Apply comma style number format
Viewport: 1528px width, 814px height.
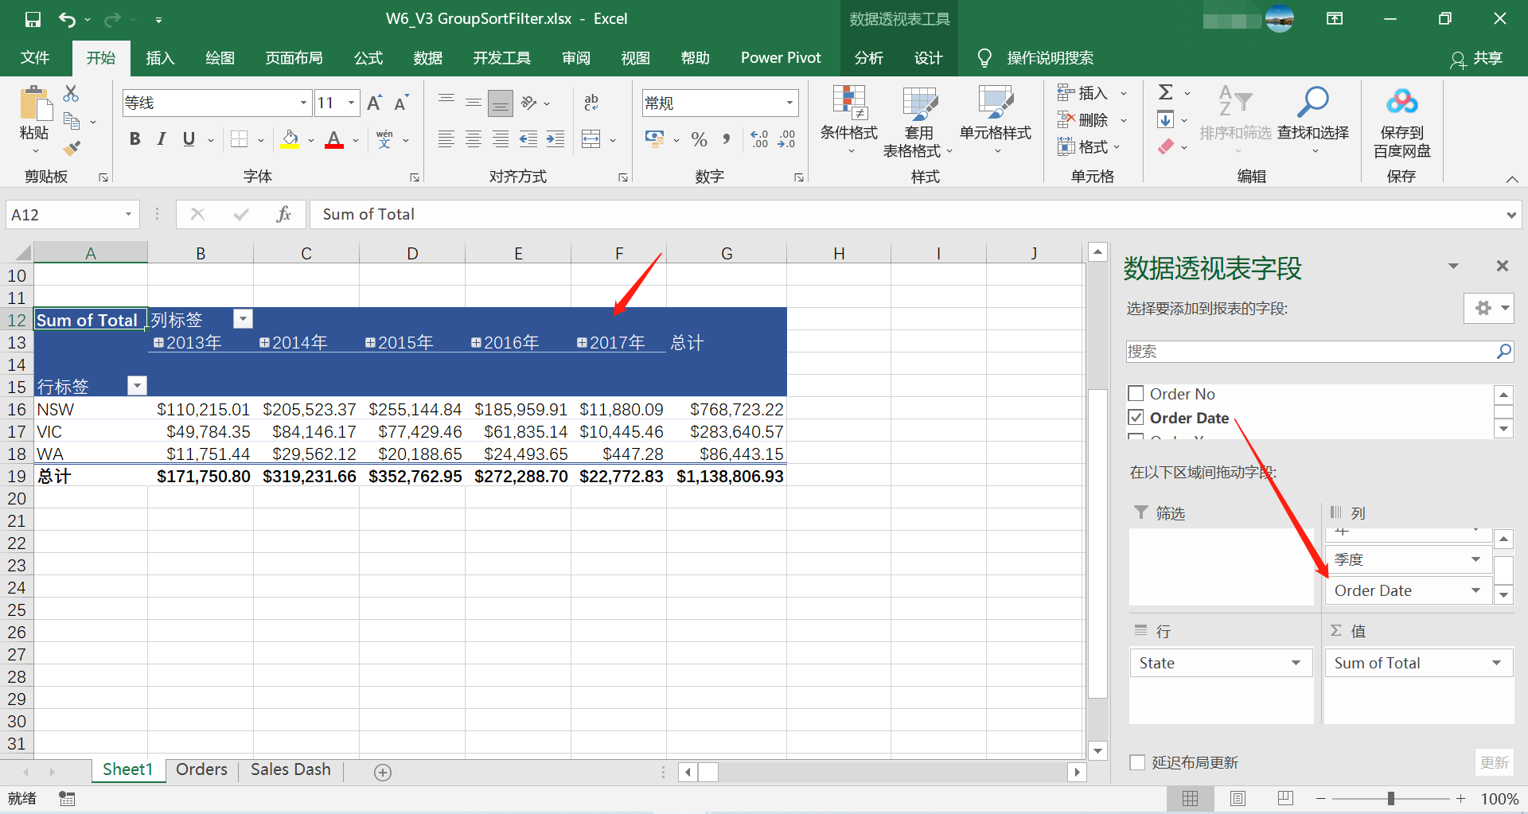pyautogui.click(x=726, y=139)
